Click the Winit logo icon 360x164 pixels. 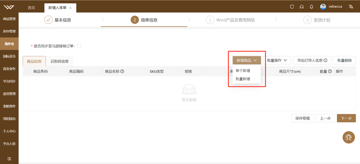point(9,7)
